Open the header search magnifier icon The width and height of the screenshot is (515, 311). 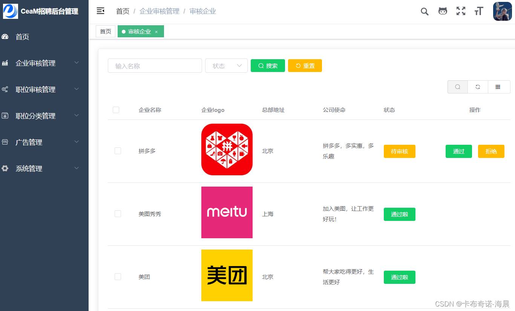[425, 11]
